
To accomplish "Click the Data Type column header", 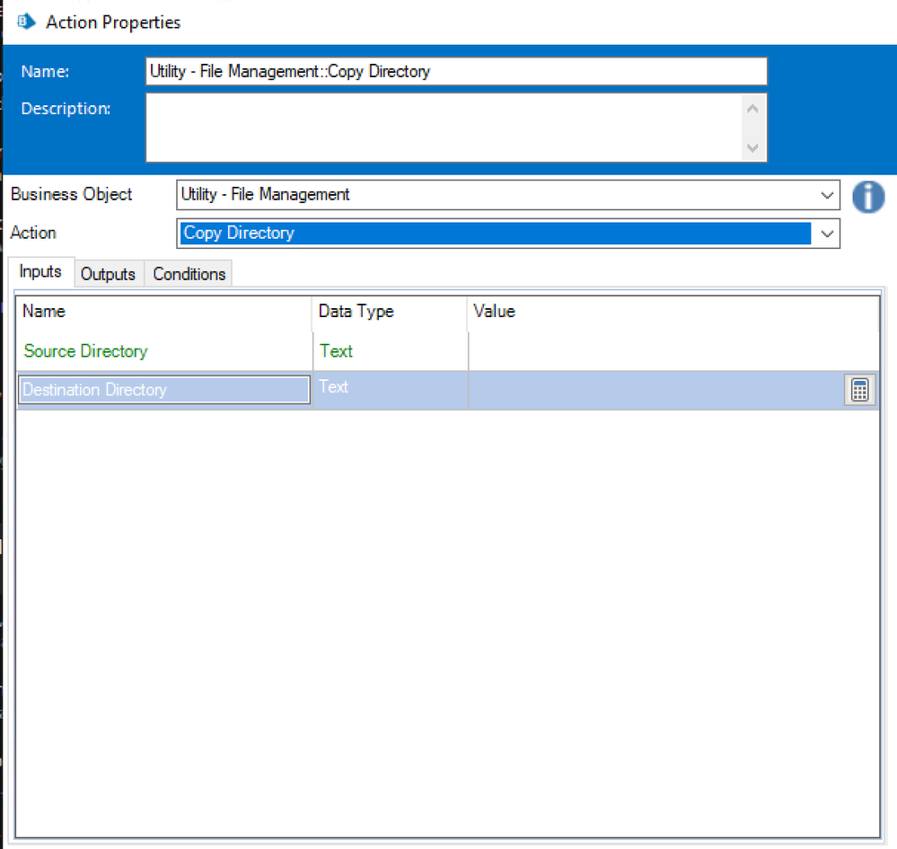I will pos(356,312).
